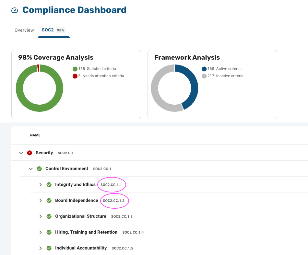Expand the Organizational Structure row
Viewport: 308px width, 255px height.
[x=41, y=216]
